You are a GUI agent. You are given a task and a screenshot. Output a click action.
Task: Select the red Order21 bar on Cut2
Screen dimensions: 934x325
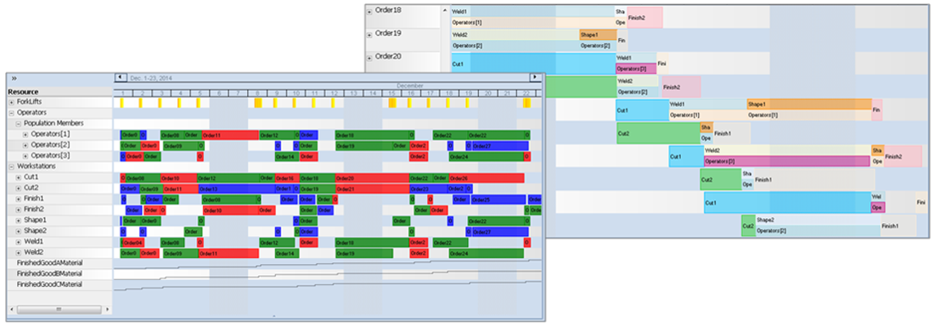click(x=372, y=188)
